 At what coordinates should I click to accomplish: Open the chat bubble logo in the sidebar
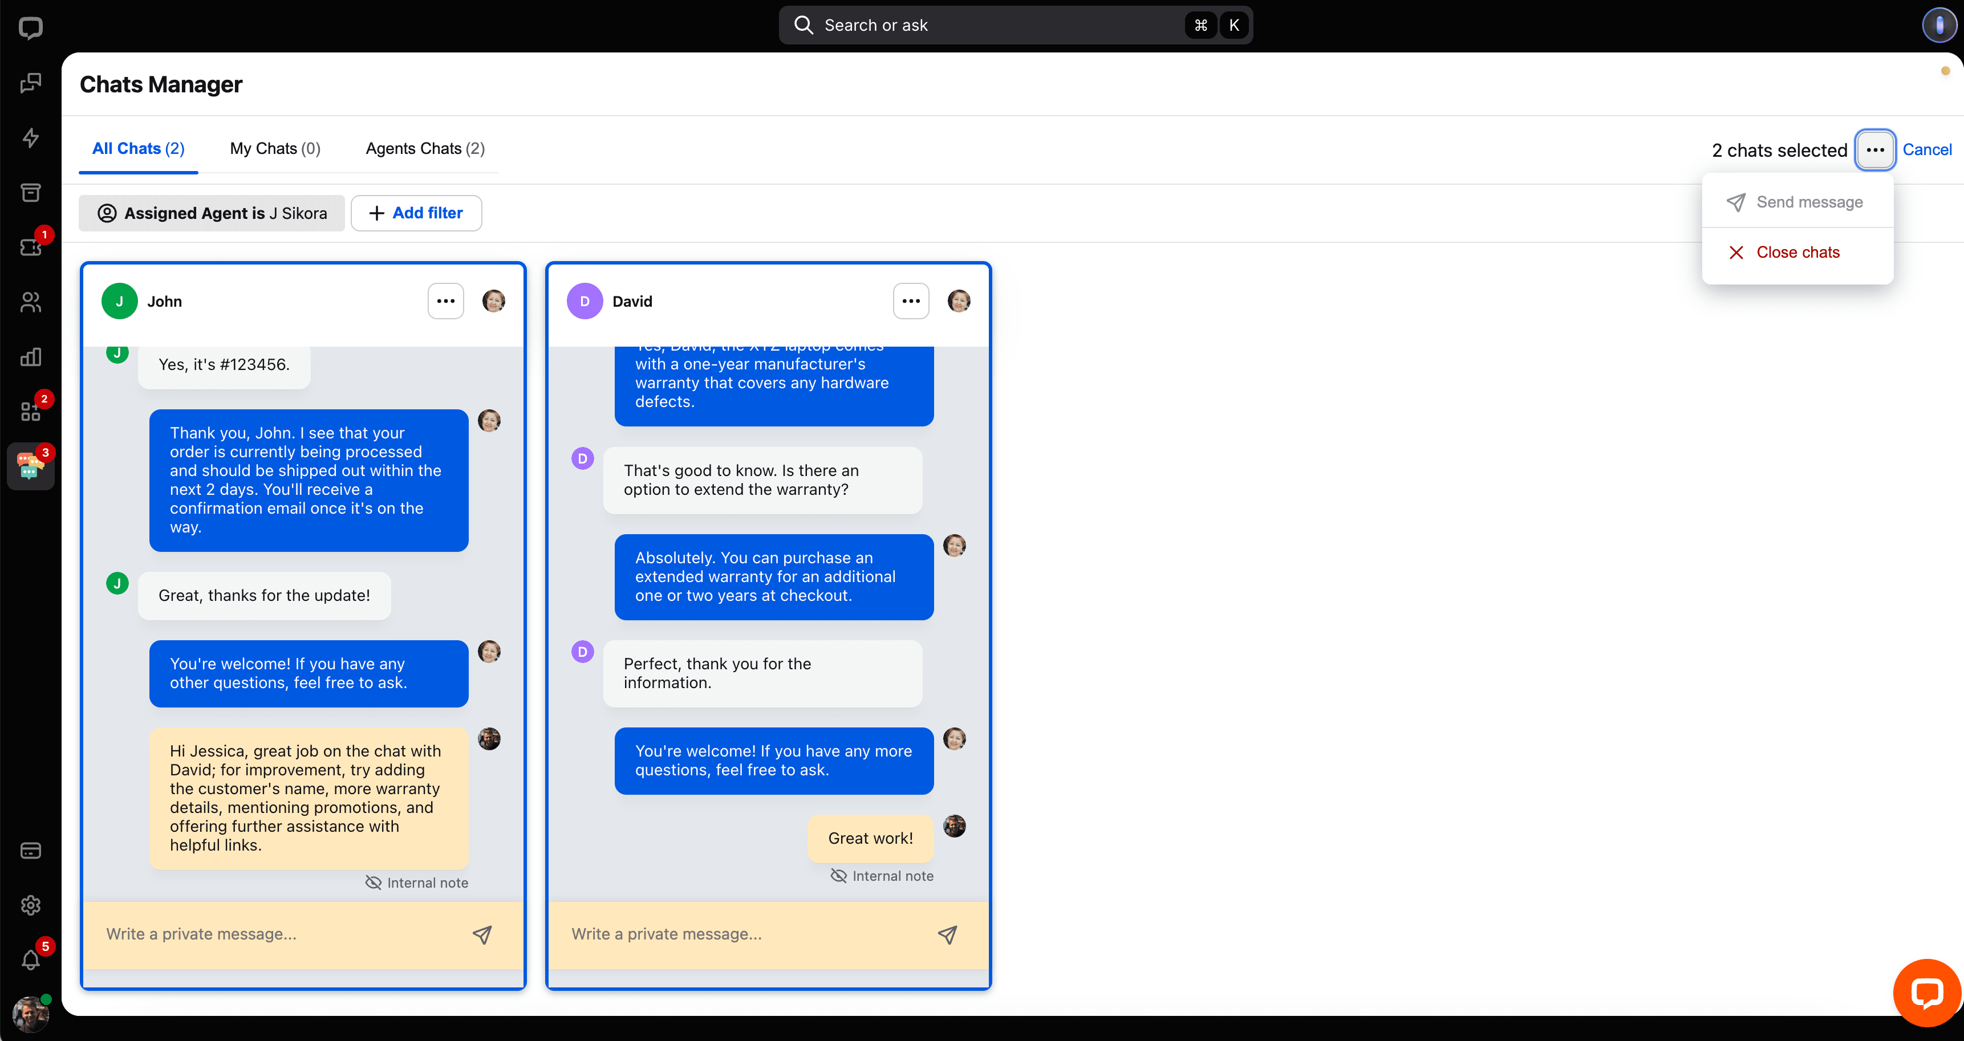point(30,28)
